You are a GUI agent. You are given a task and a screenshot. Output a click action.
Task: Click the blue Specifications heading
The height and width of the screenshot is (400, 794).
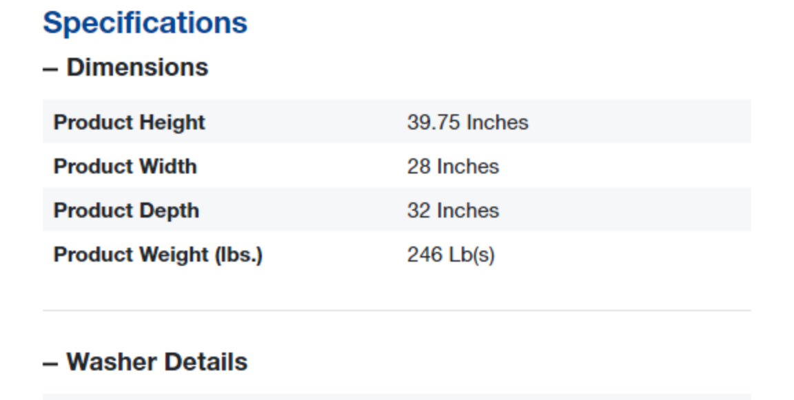coord(145,23)
